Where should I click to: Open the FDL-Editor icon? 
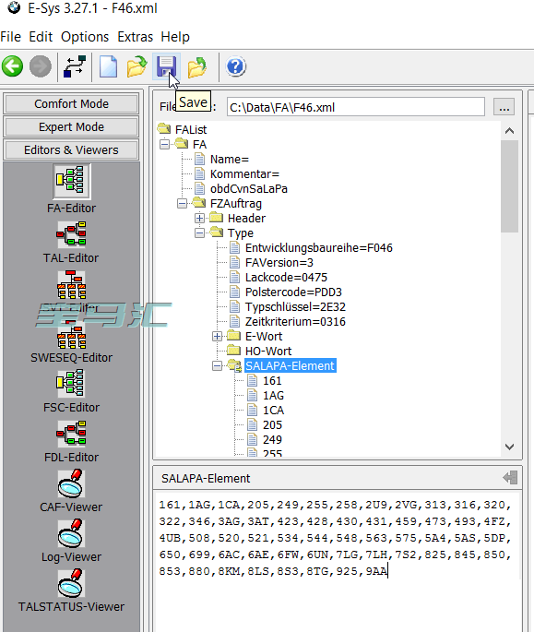click(71, 434)
